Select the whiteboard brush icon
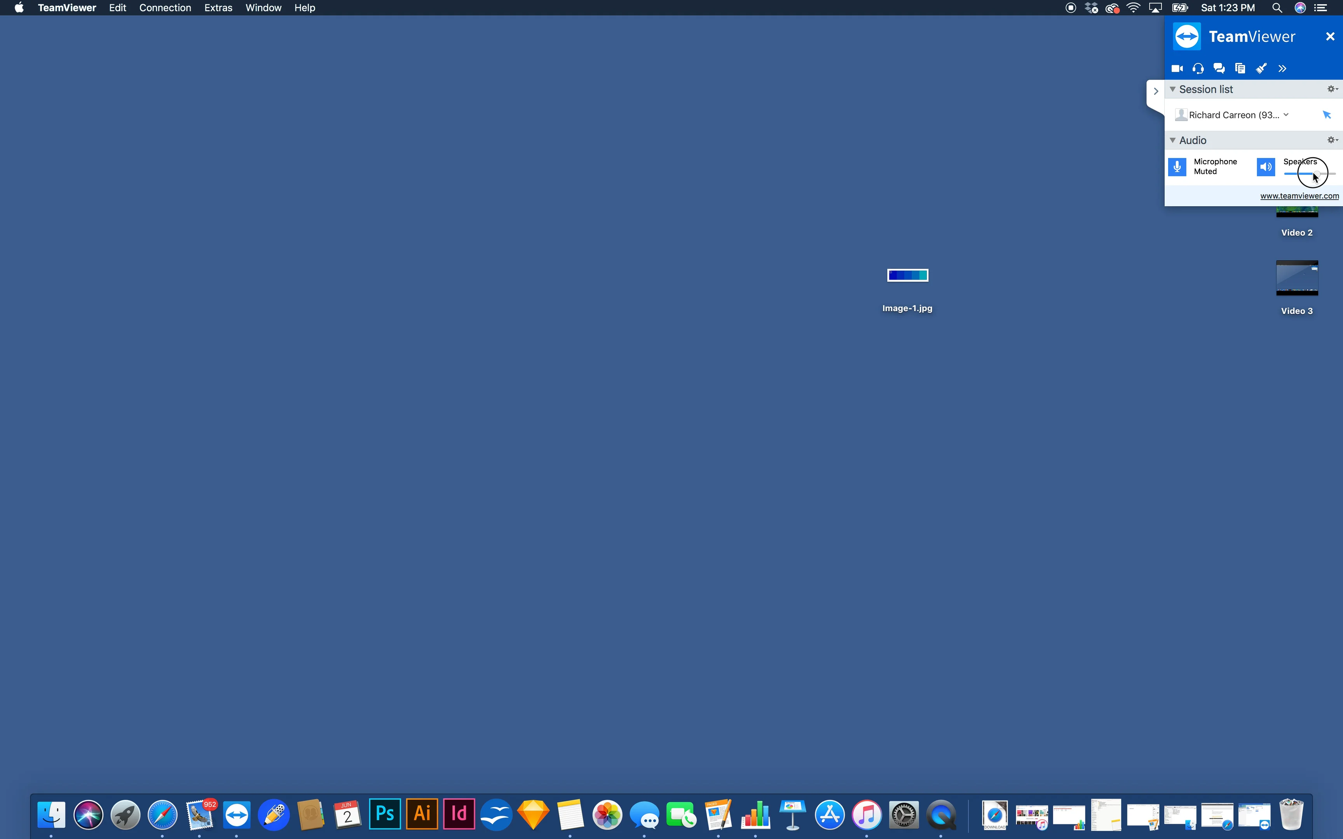The image size is (1343, 839). [1261, 68]
